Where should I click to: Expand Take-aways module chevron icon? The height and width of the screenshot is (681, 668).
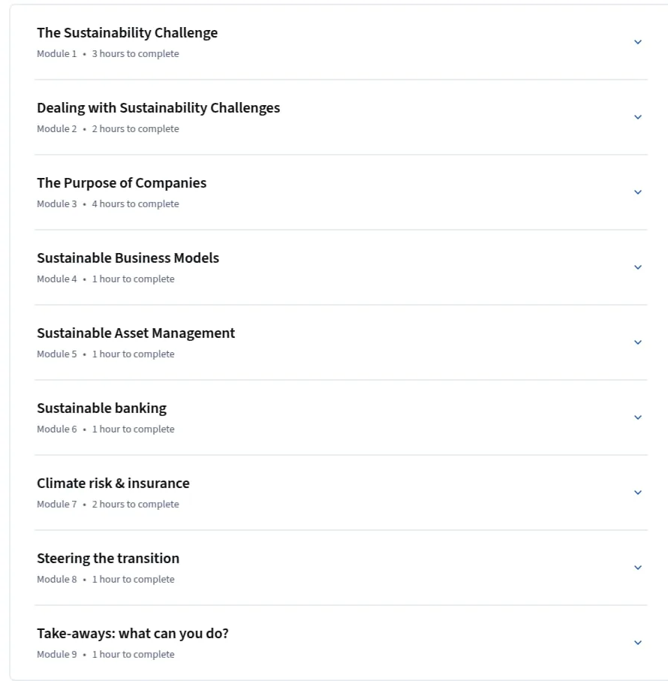(x=638, y=643)
